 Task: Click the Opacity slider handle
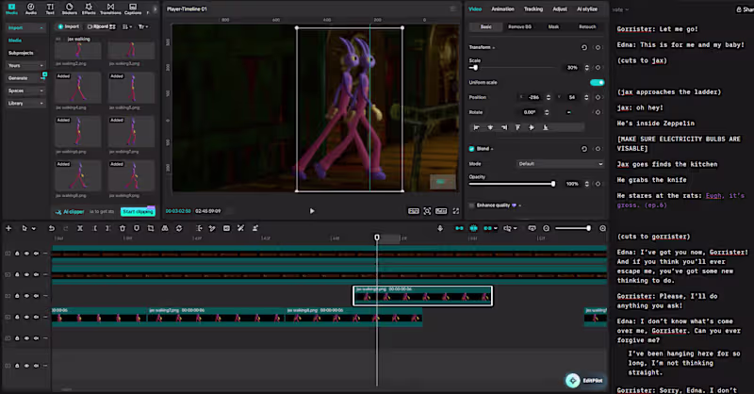click(x=553, y=184)
